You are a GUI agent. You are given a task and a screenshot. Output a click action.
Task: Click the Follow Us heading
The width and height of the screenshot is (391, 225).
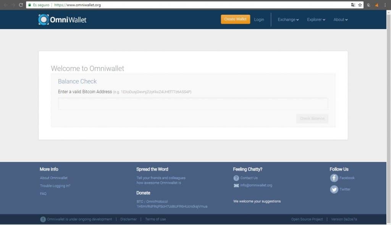(x=339, y=169)
